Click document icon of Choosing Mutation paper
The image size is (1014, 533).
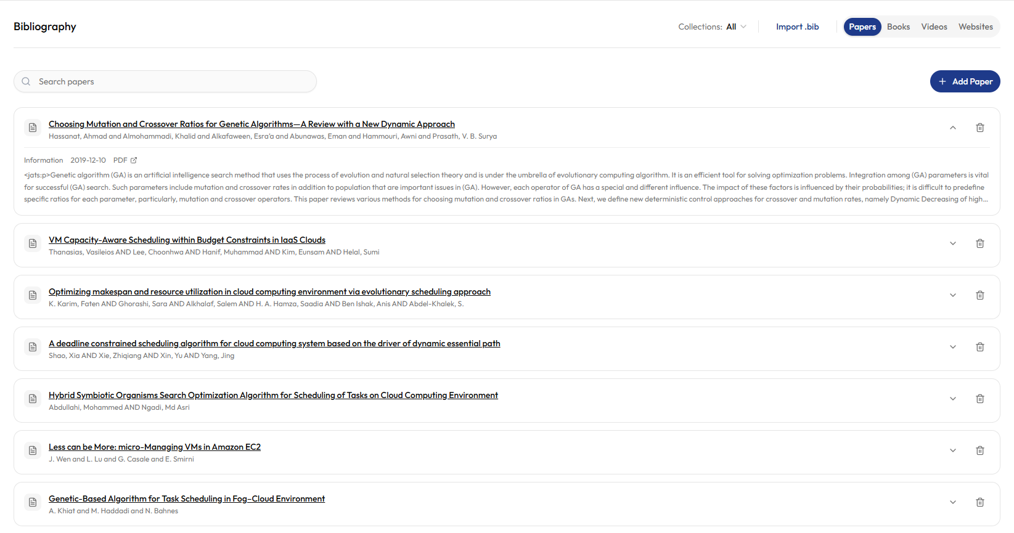click(33, 128)
